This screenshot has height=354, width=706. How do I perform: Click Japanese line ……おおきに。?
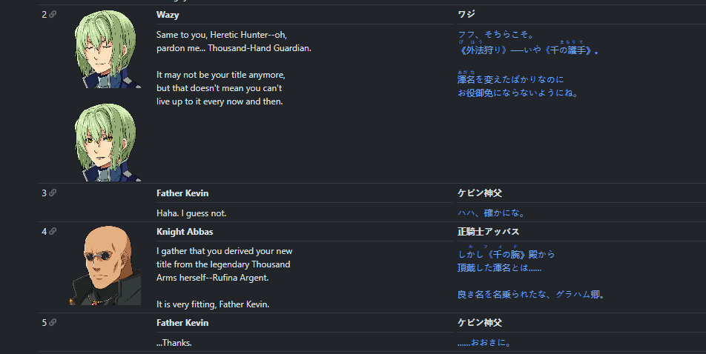484,343
